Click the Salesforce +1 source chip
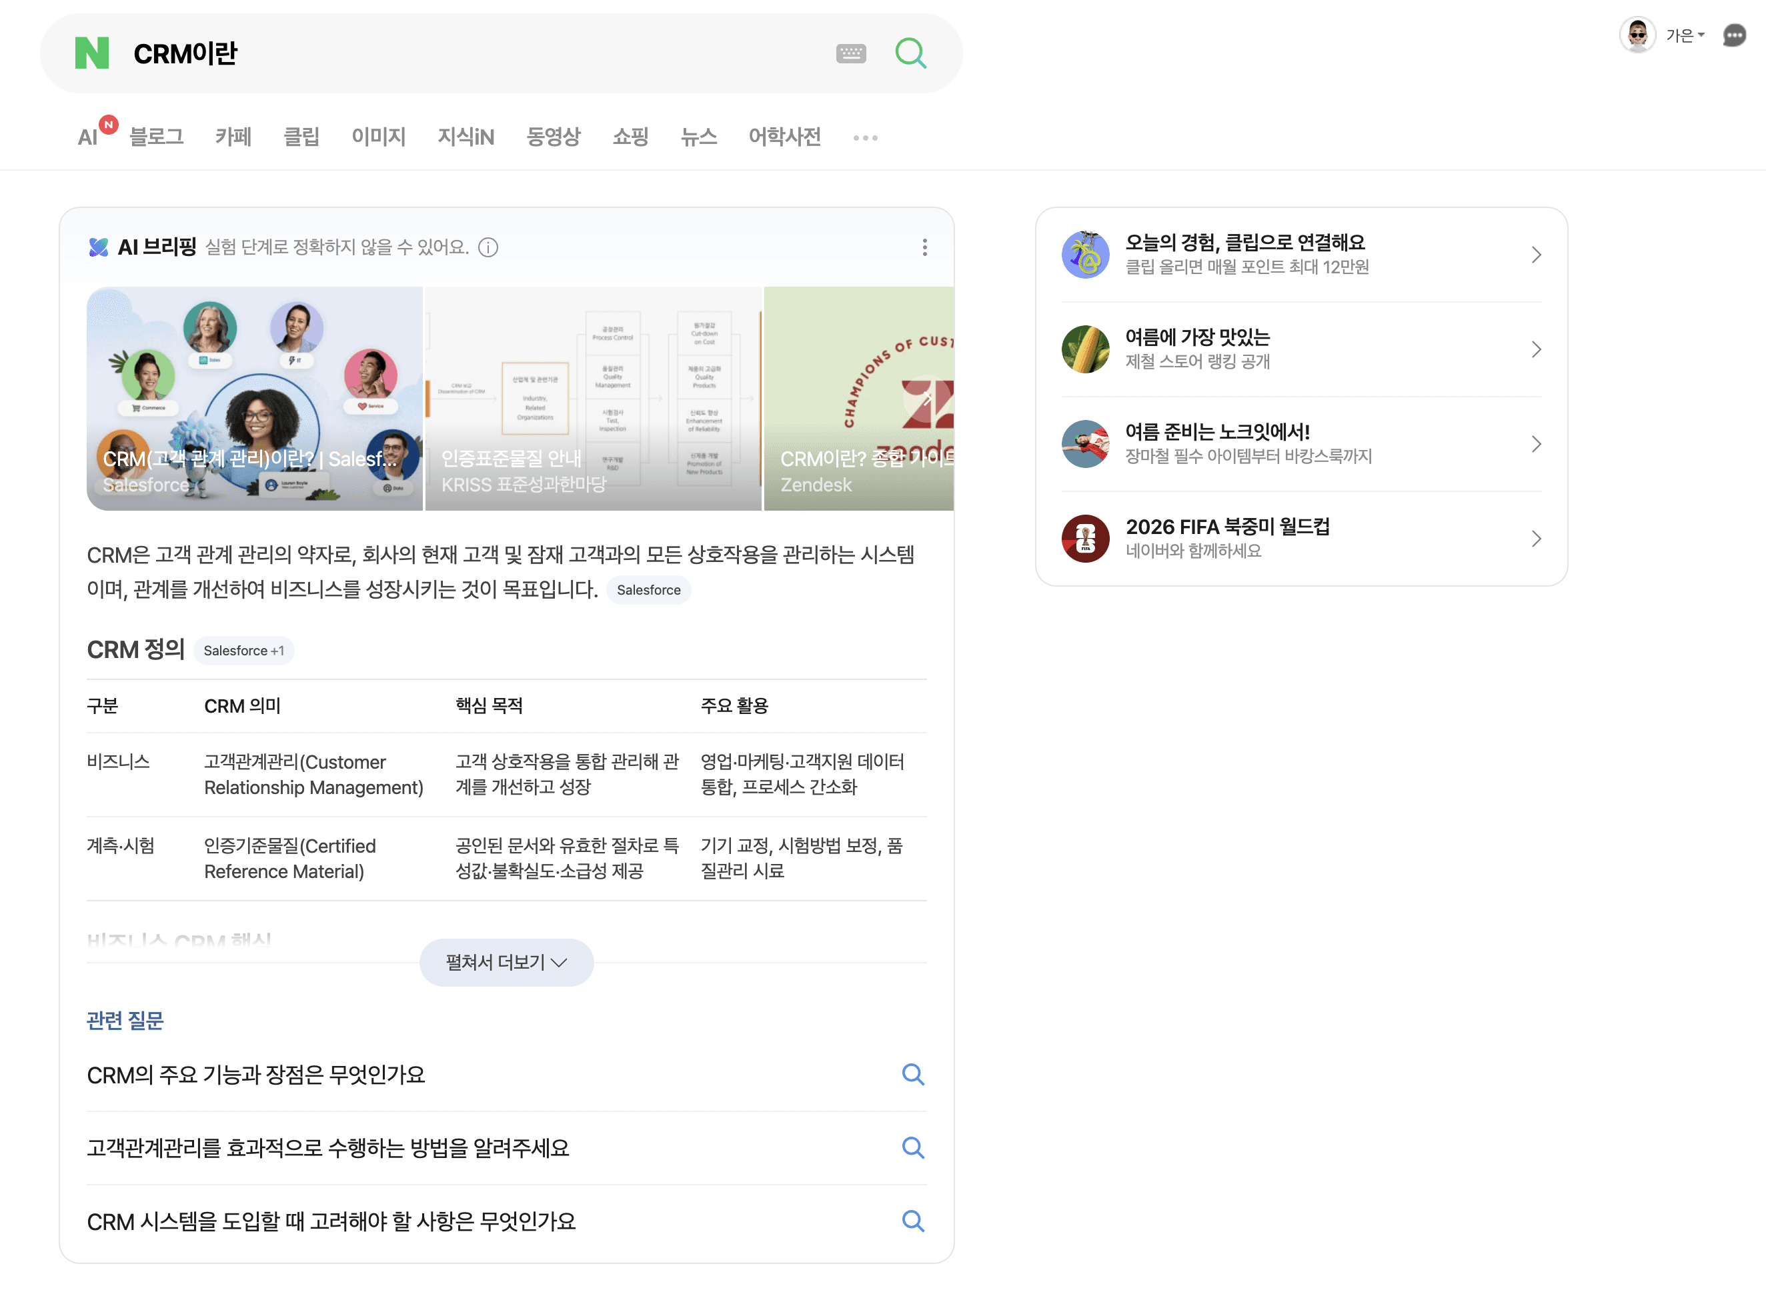 point(243,651)
